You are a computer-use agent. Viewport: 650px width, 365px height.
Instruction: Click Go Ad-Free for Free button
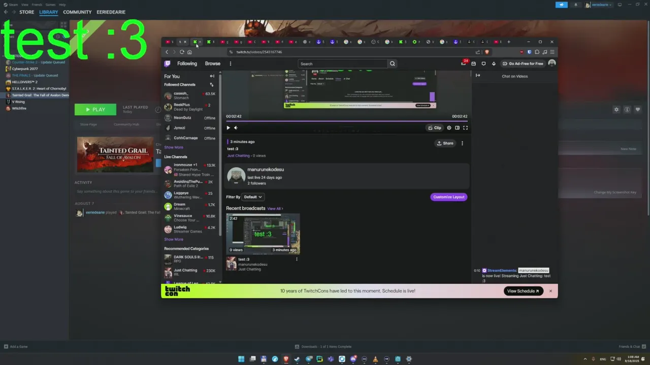[x=523, y=63]
